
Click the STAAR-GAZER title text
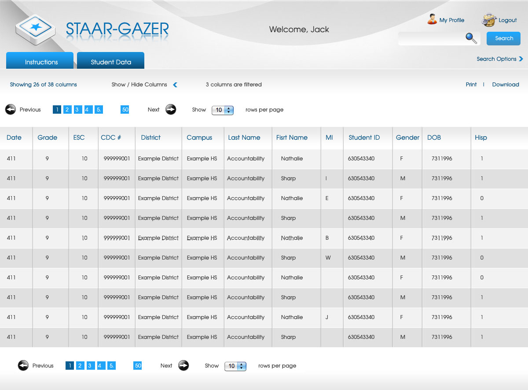(x=117, y=29)
